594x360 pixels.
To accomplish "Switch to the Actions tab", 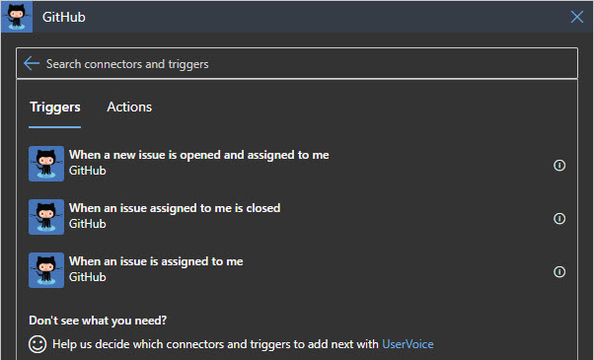I will tap(129, 108).
